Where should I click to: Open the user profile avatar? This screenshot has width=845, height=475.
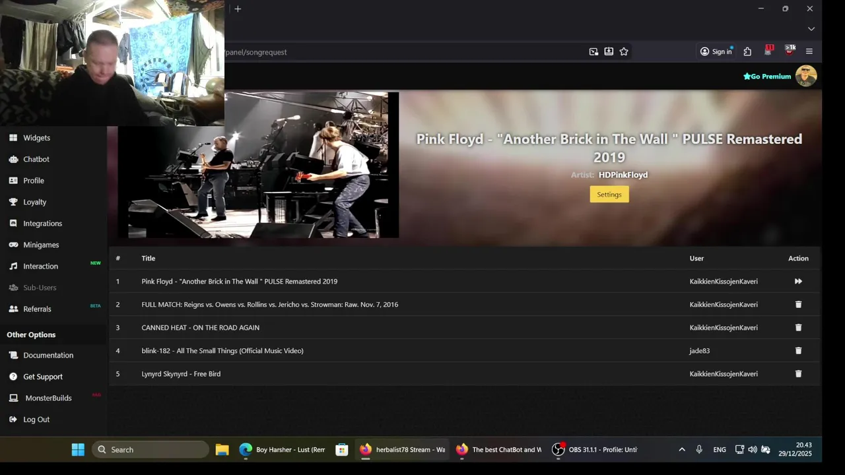pos(806,76)
